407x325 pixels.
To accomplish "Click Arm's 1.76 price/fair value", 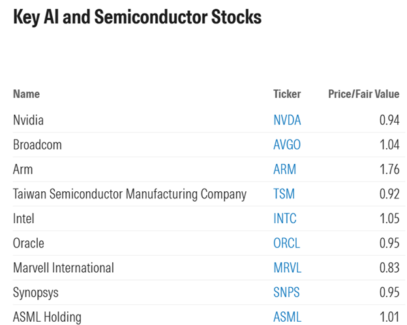I will (x=389, y=170).
